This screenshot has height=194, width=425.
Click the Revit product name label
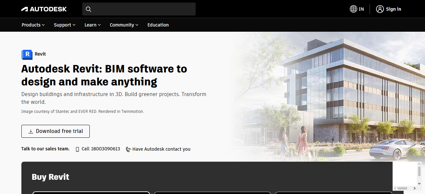[x=40, y=54]
